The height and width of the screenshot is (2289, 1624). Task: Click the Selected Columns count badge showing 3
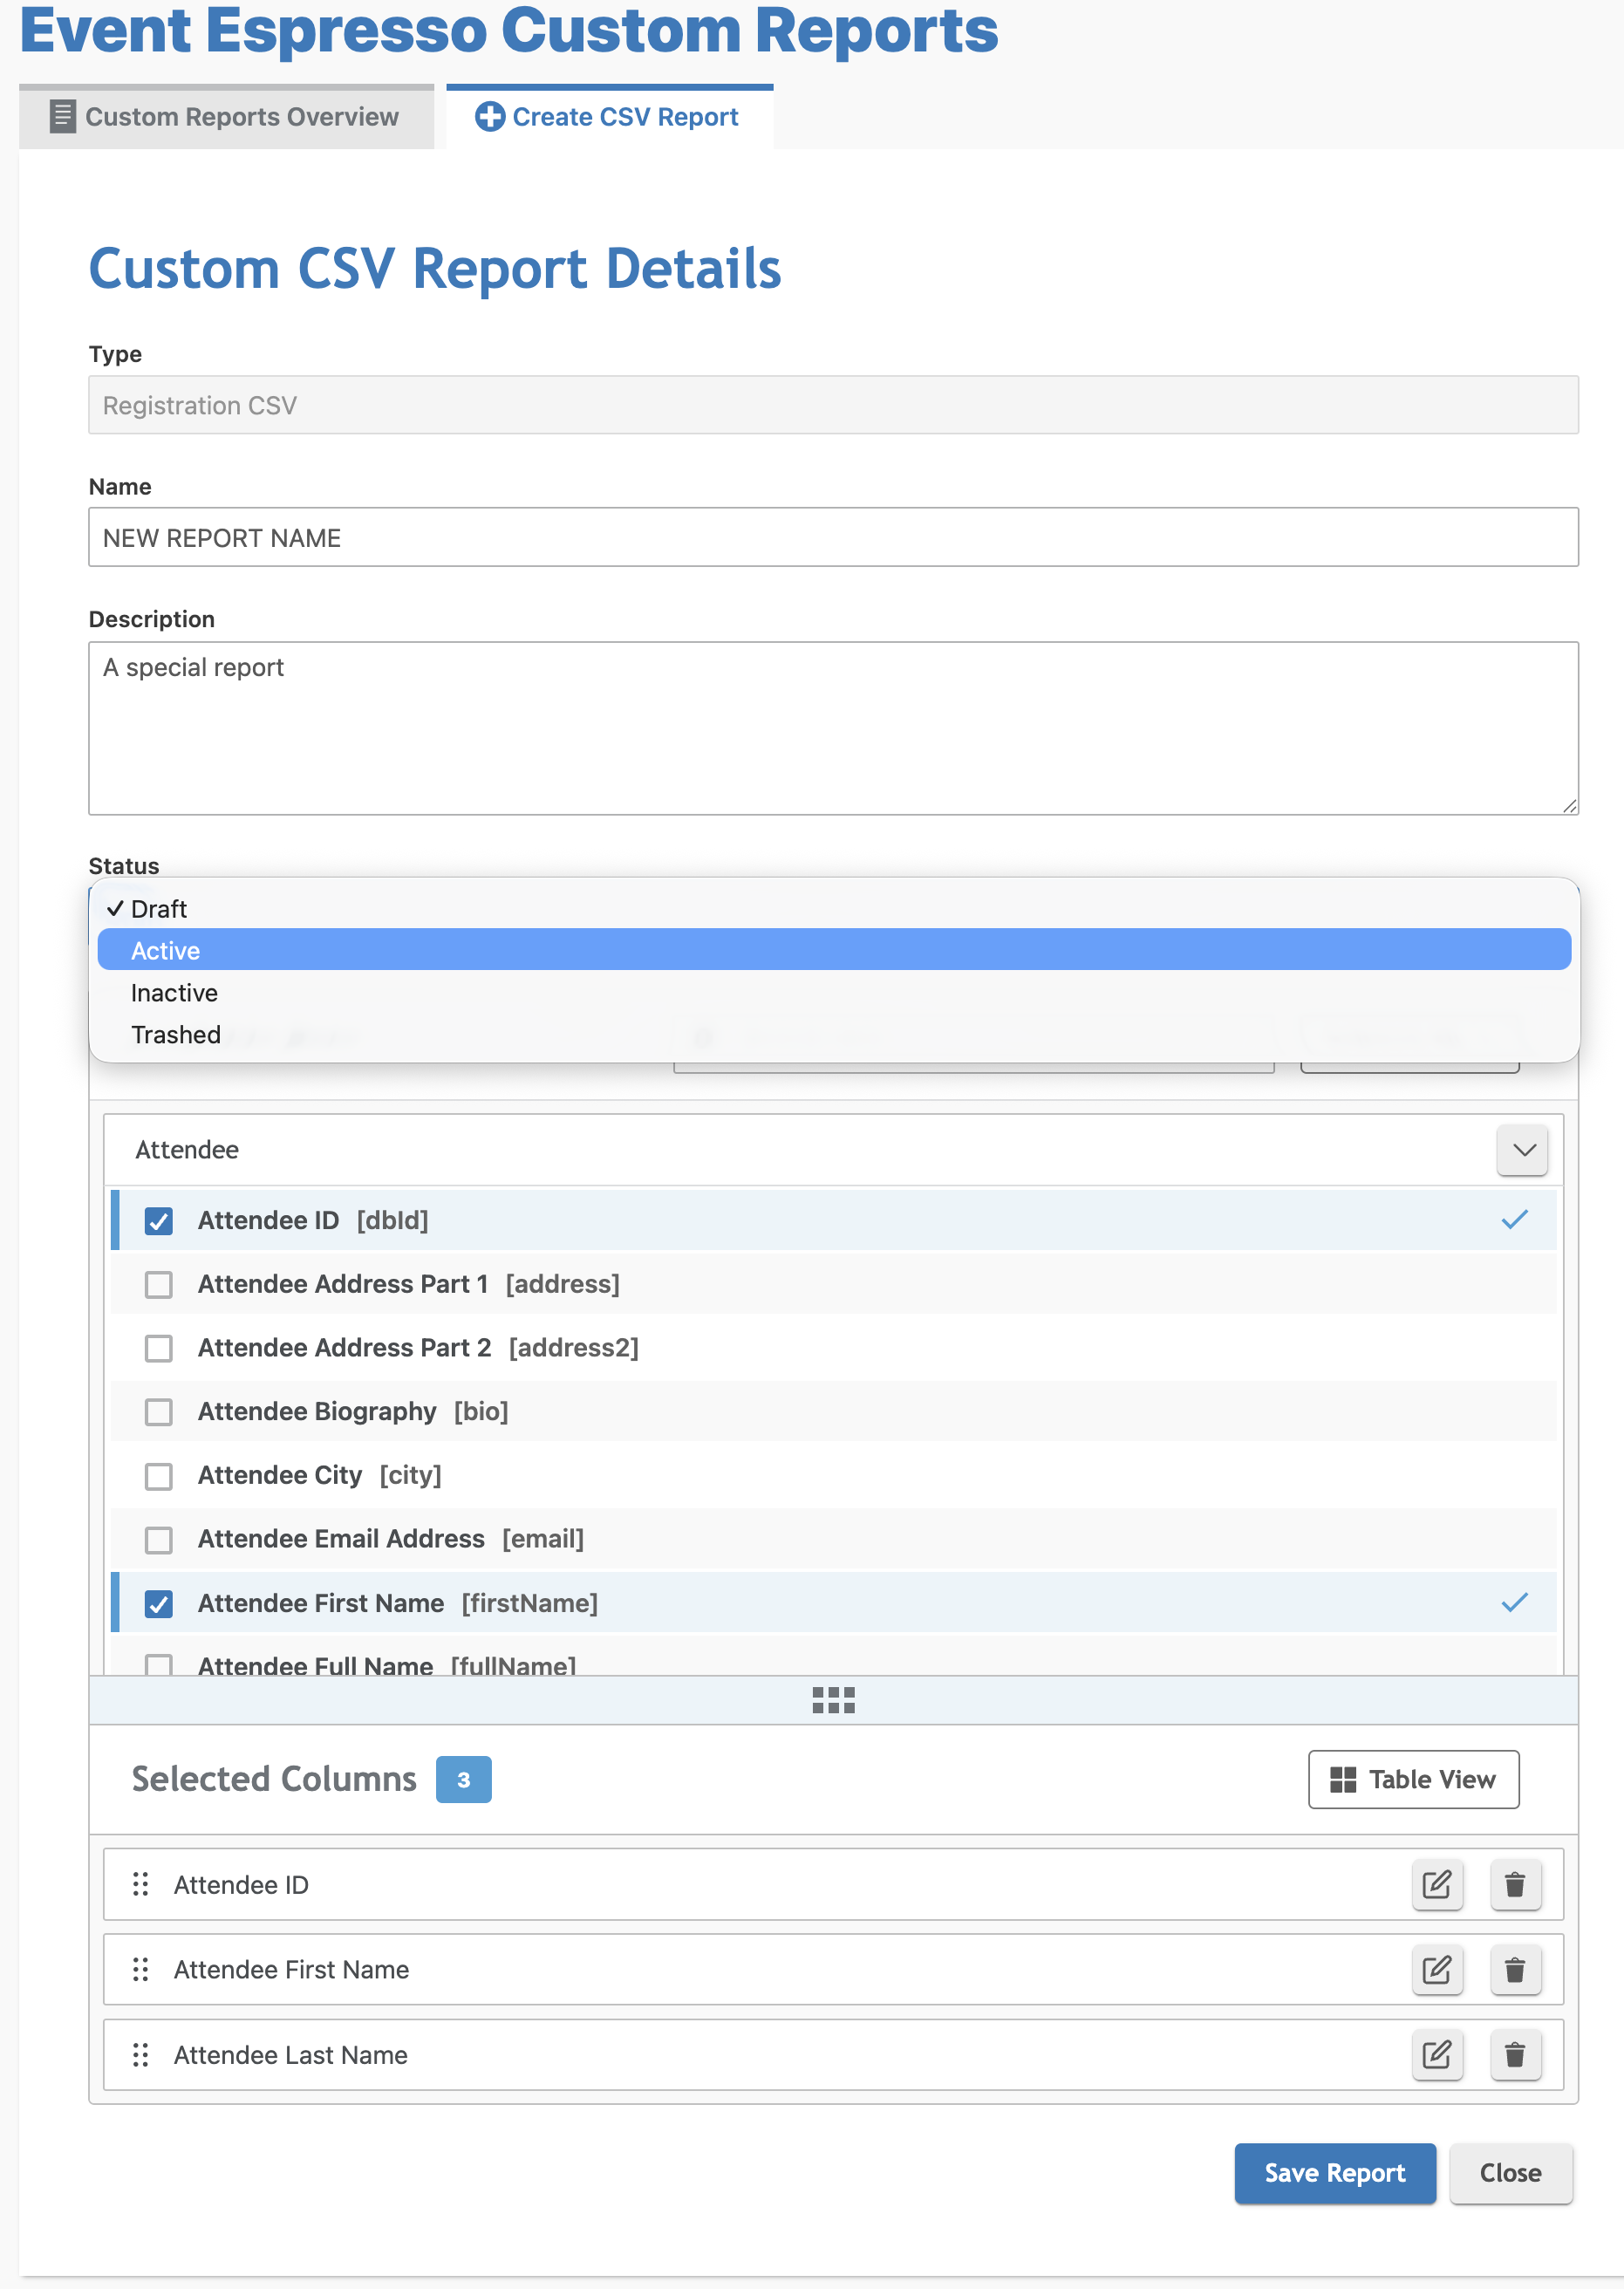(x=463, y=1779)
